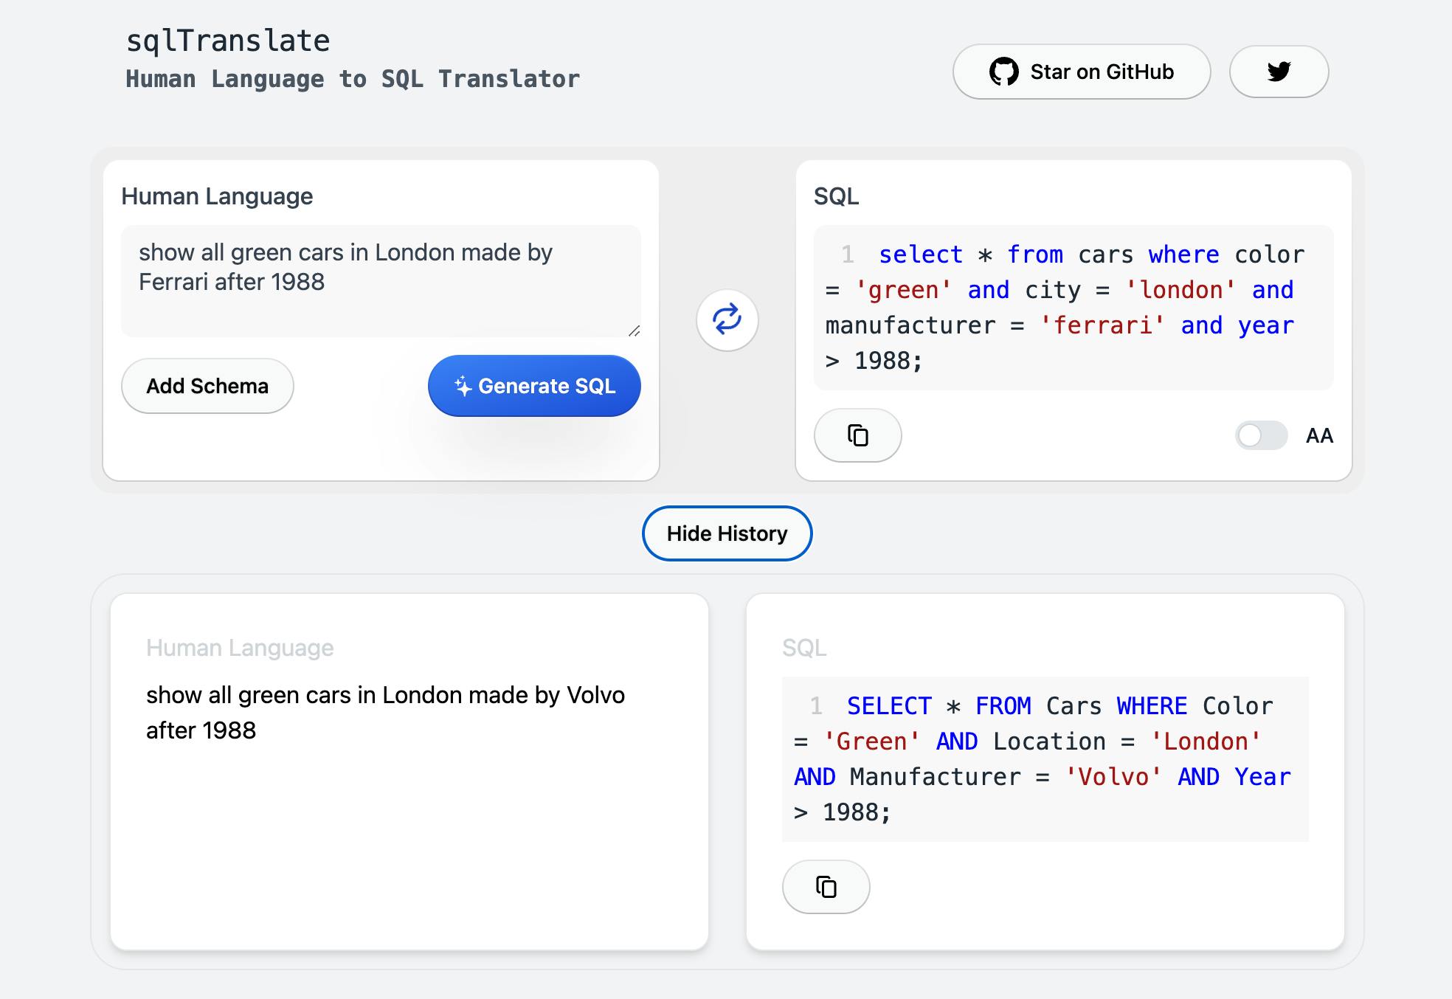Focus the Human Language text input
Screen dimensions: 1452x999
381,281
